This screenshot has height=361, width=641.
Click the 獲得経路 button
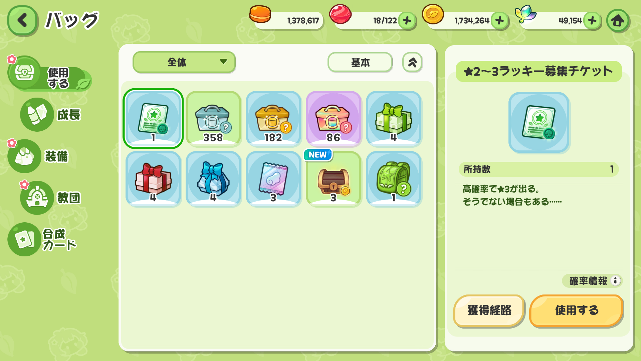point(489,311)
